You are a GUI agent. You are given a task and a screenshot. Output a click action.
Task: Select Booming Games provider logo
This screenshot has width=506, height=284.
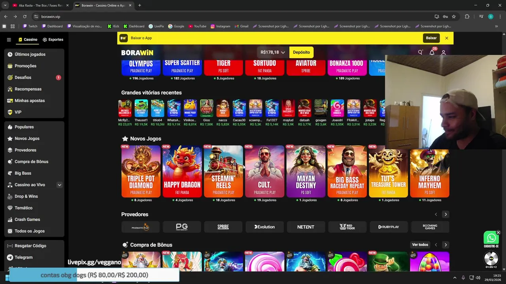pos(430,227)
